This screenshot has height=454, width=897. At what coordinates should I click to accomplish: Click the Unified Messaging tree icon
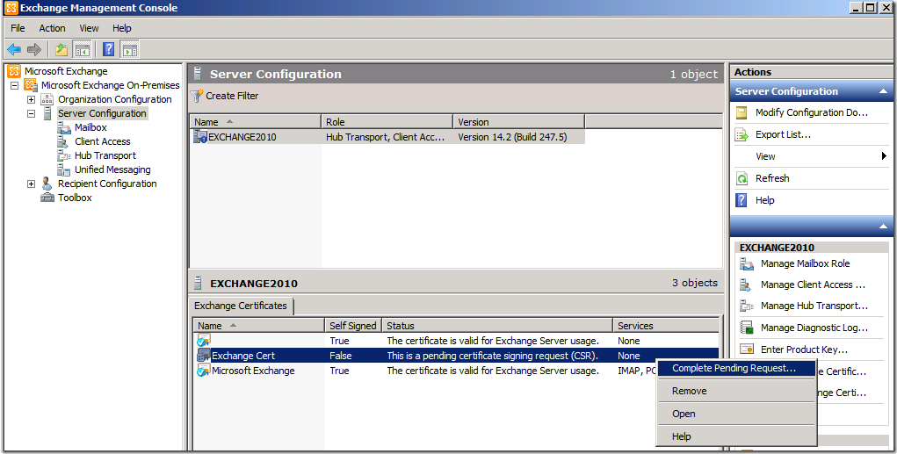64,169
